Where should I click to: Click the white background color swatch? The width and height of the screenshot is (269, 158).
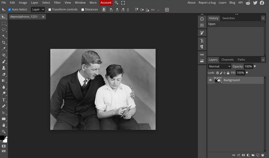click(x=6, y=141)
